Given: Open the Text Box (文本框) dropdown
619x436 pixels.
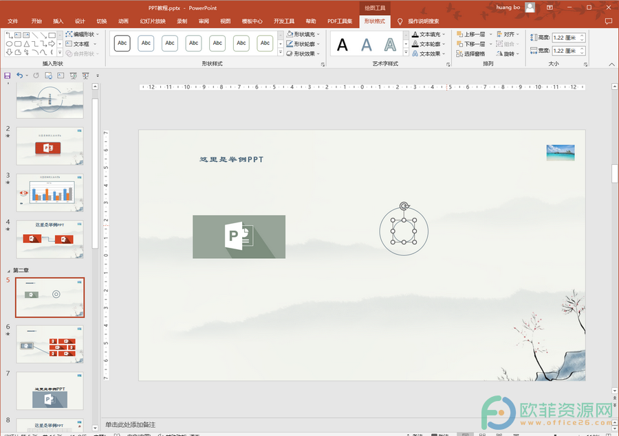Looking at the screenshot, I should click(x=81, y=44).
